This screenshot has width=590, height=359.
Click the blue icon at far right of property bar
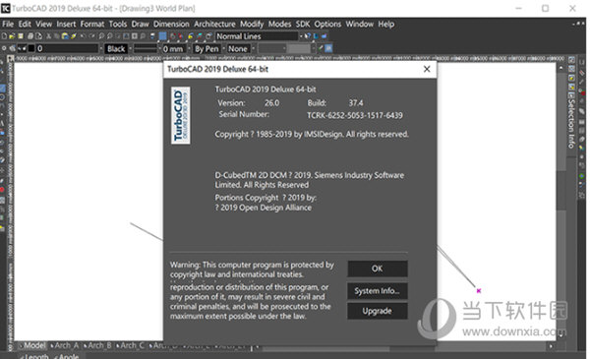tap(328, 48)
